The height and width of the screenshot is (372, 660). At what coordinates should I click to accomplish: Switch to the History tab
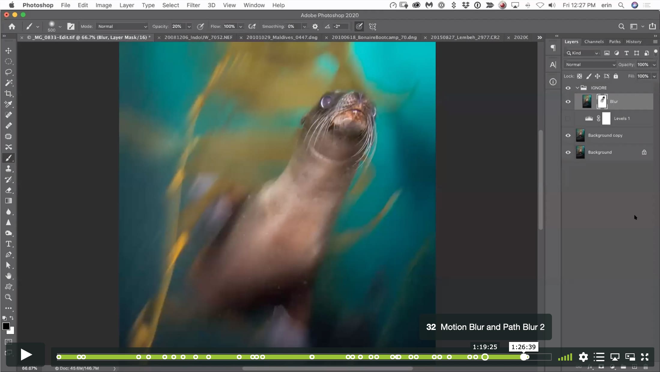coord(634,42)
